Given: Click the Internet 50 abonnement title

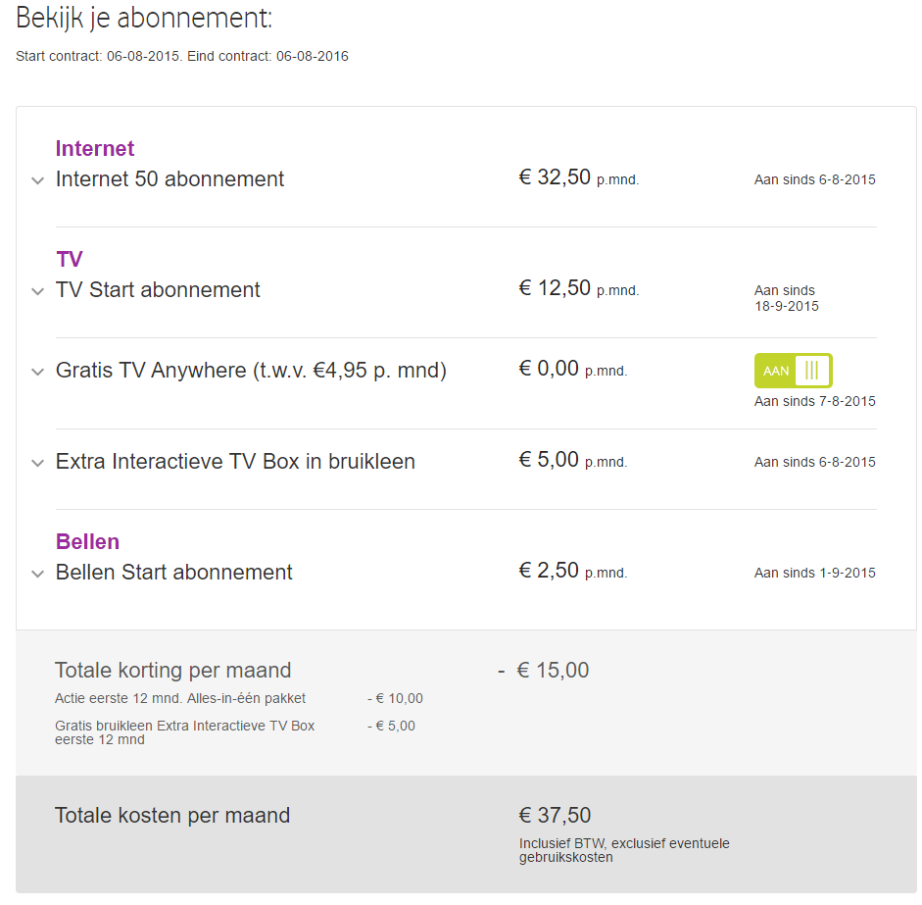Looking at the screenshot, I should [x=170, y=179].
